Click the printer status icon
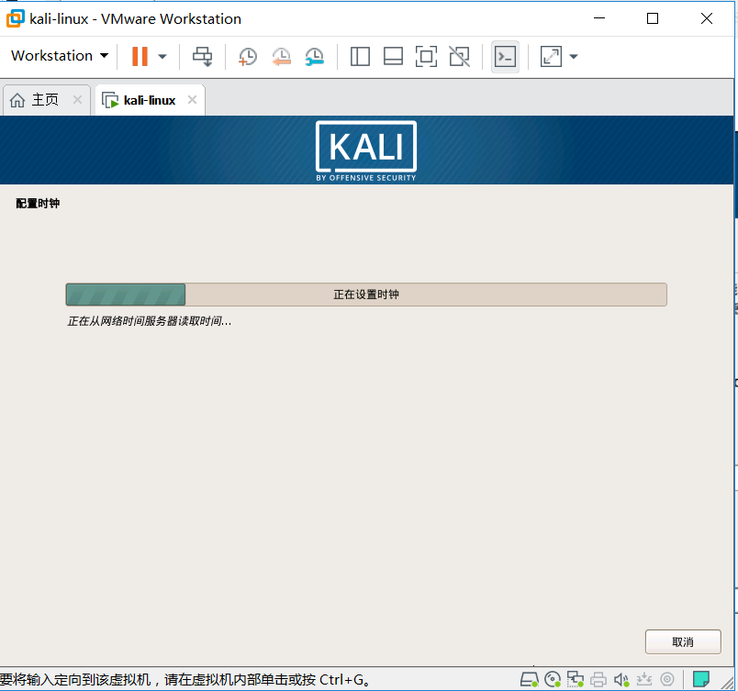This screenshot has width=738, height=691. (x=598, y=680)
